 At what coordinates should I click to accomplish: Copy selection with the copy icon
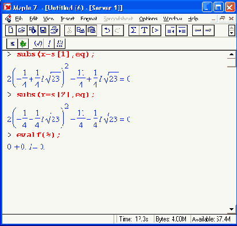(x=81, y=30)
